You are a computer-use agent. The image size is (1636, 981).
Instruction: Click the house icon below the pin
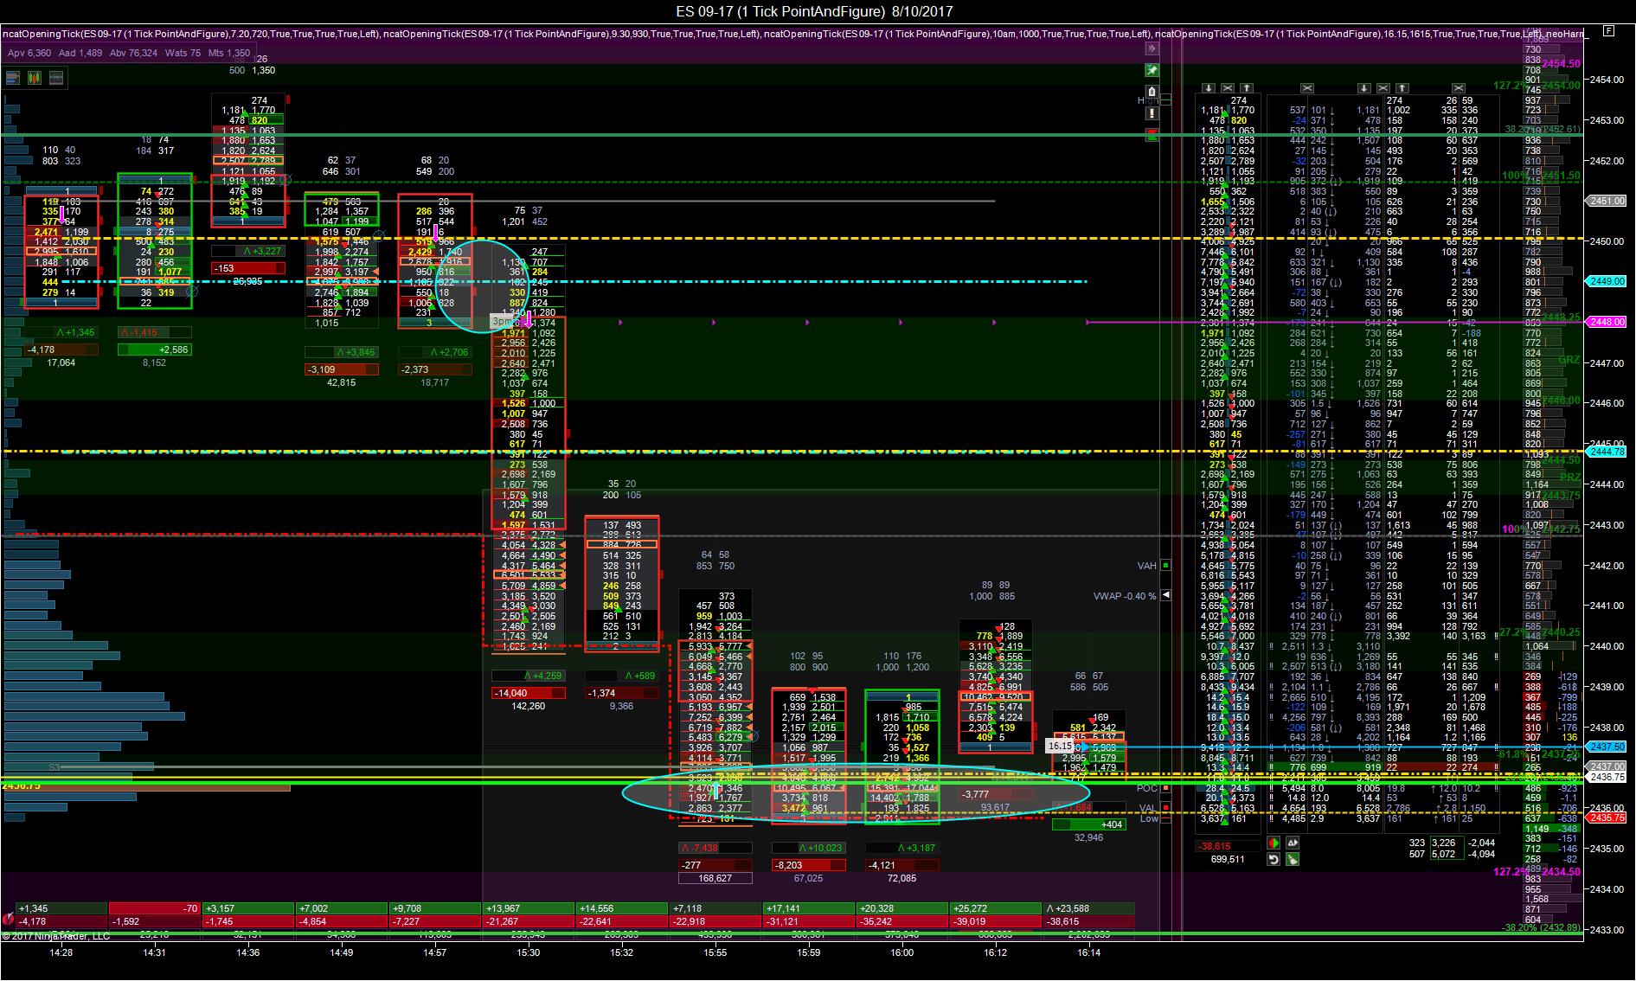(1152, 92)
